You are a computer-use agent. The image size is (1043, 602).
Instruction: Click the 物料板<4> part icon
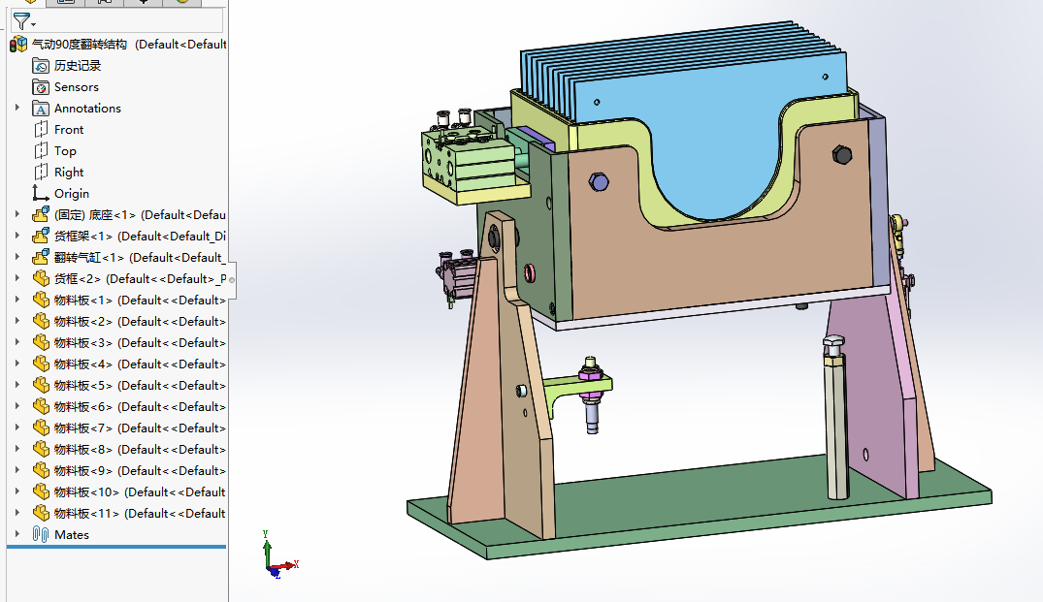41,364
